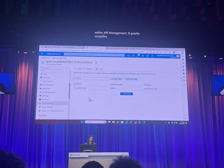Click the Windows taskbar search box
Viewport: 224px width, 168px height.
point(96,122)
